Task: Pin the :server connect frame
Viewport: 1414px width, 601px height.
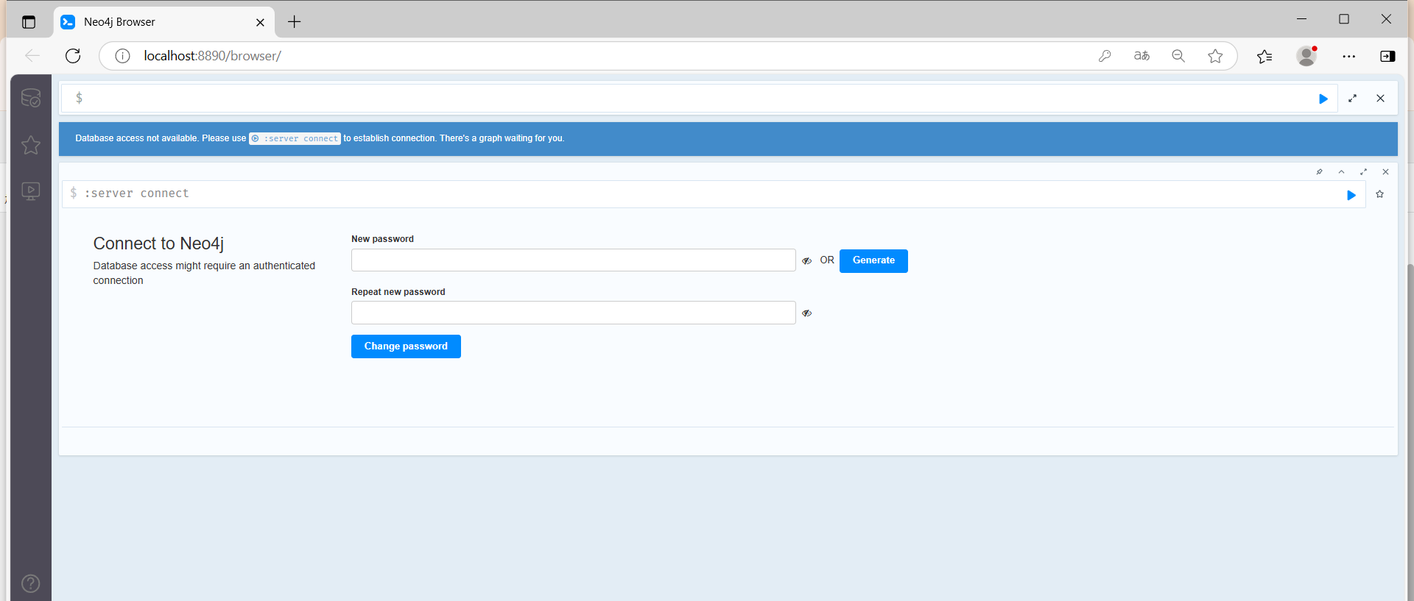Action: coord(1319,171)
